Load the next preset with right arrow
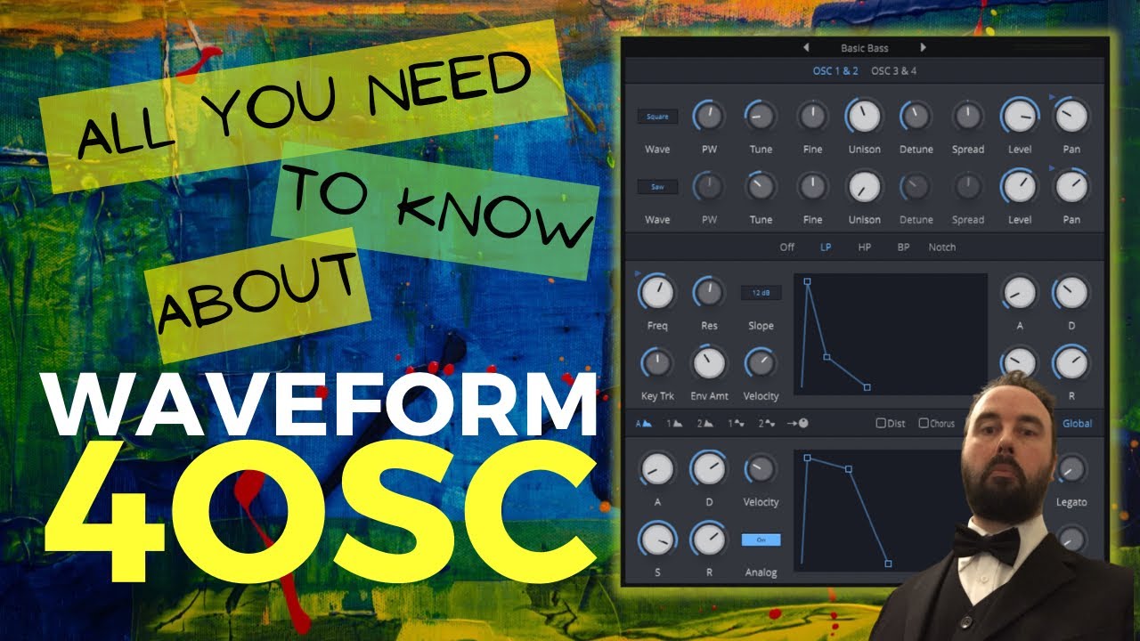1140x641 pixels. 923,48
